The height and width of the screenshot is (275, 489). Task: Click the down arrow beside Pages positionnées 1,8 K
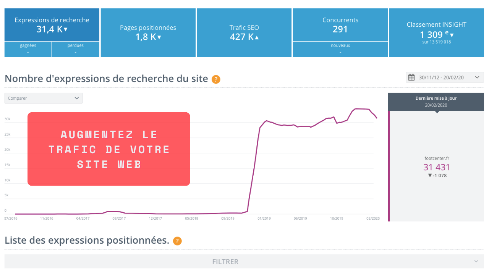click(159, 37)
